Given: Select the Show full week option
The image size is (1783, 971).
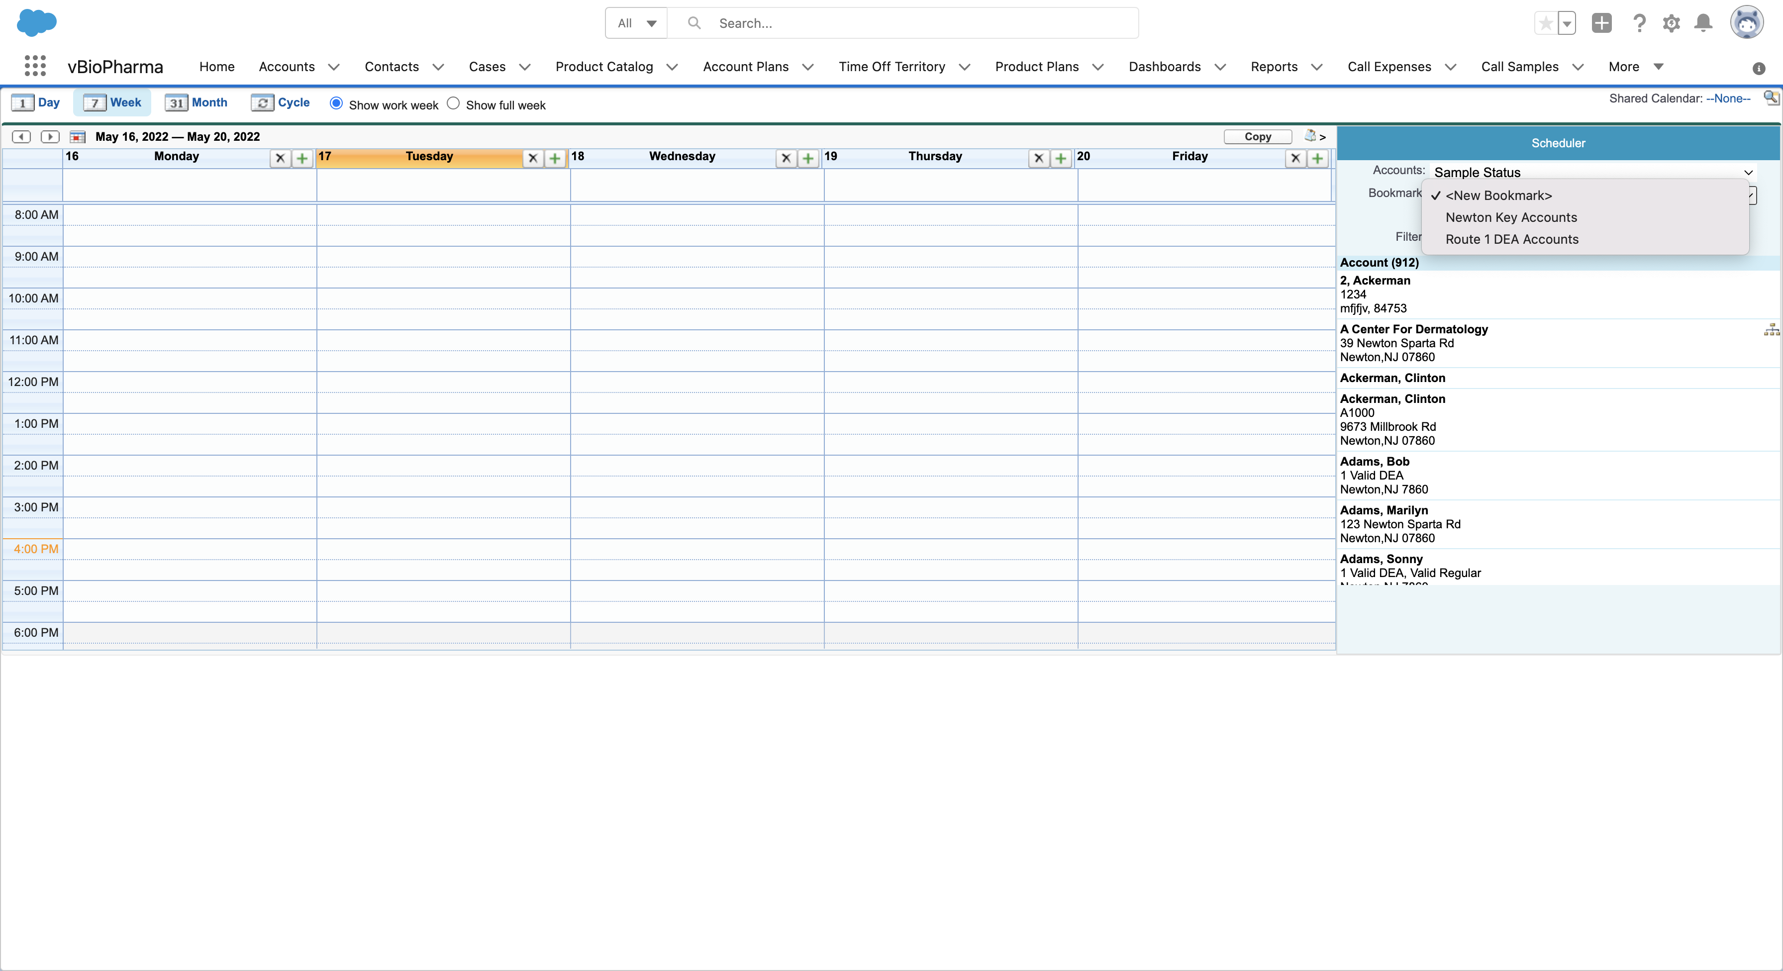Looking at the screenshot, I should [x=453, y=104].
